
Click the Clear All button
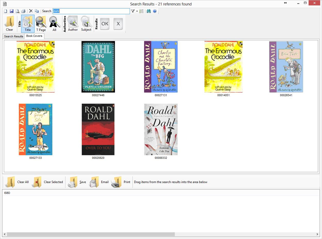17,182
